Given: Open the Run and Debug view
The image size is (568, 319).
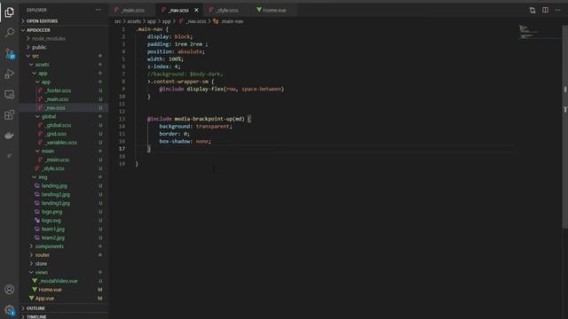Looking at the screenshot, I should 10,74.
